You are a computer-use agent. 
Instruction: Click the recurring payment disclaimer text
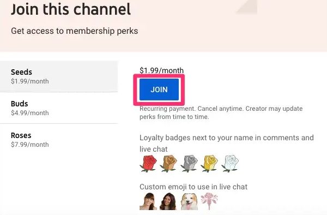[x=221, y=112]
